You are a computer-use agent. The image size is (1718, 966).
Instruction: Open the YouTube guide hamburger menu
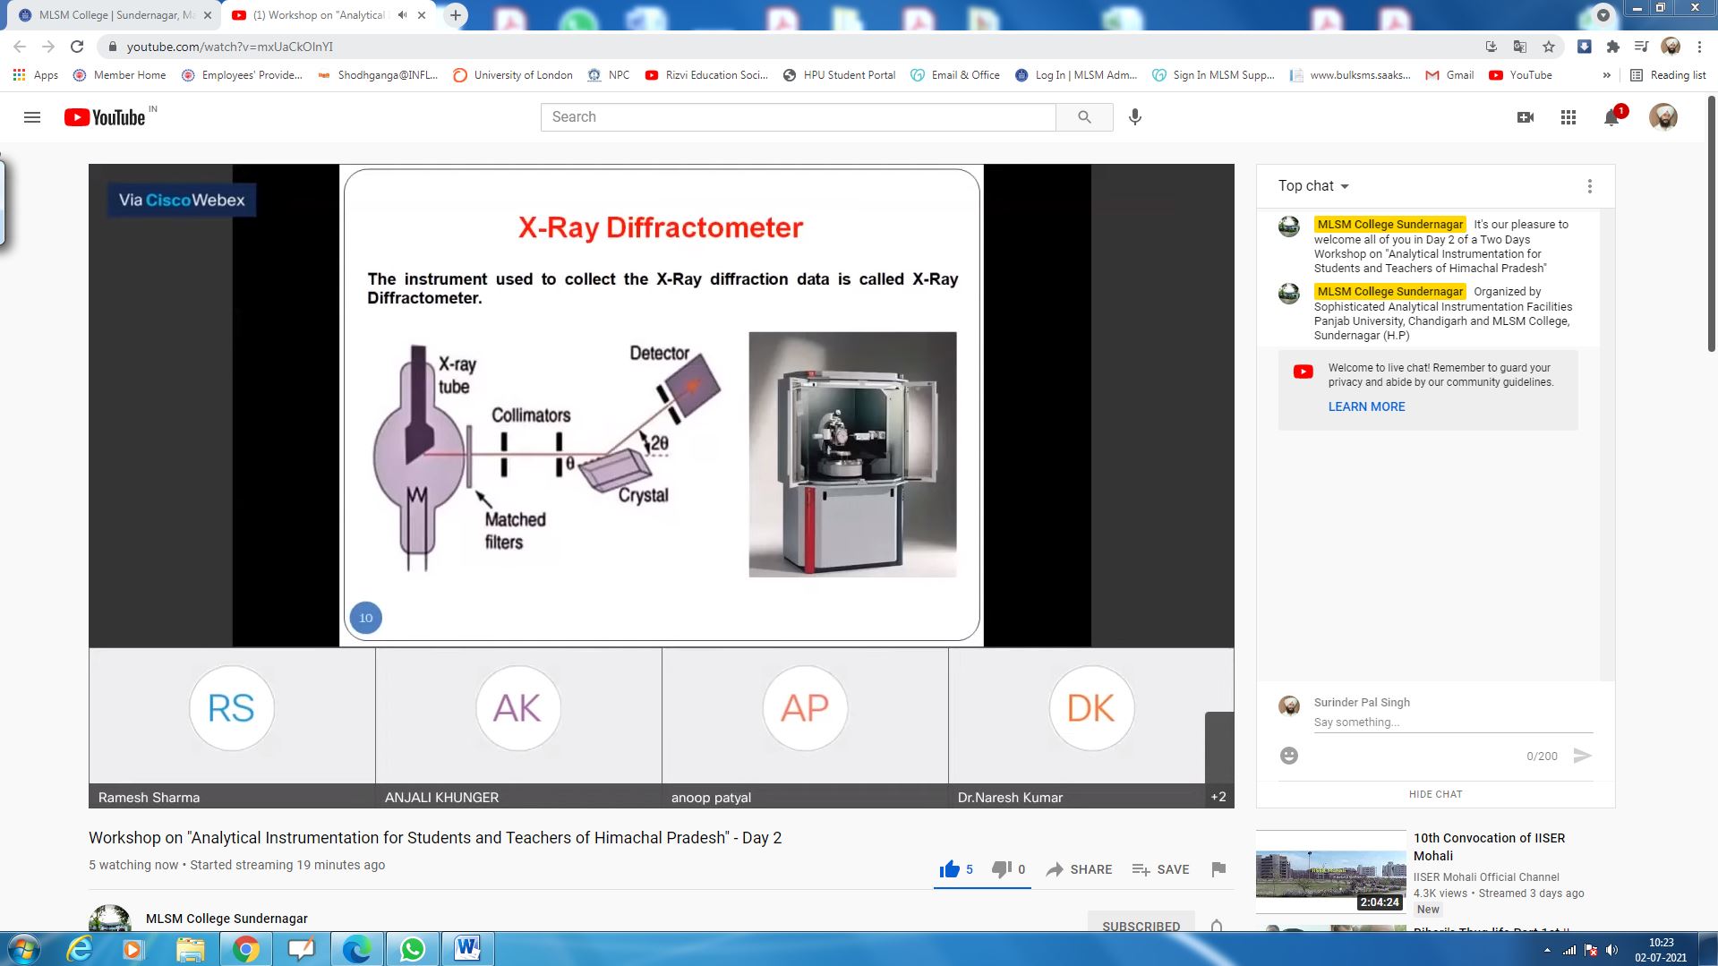coord(32,117)
